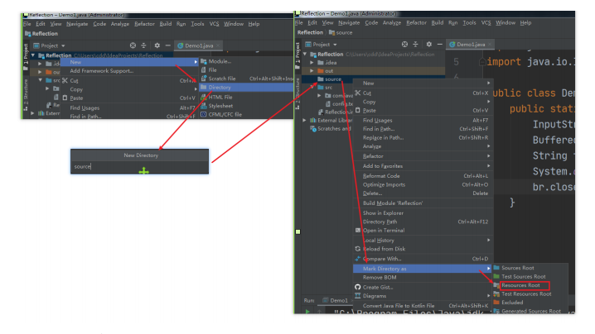Open Local History submenu in context menu
The height and width of the screenshot is (334, 595).
pos(423,240)
